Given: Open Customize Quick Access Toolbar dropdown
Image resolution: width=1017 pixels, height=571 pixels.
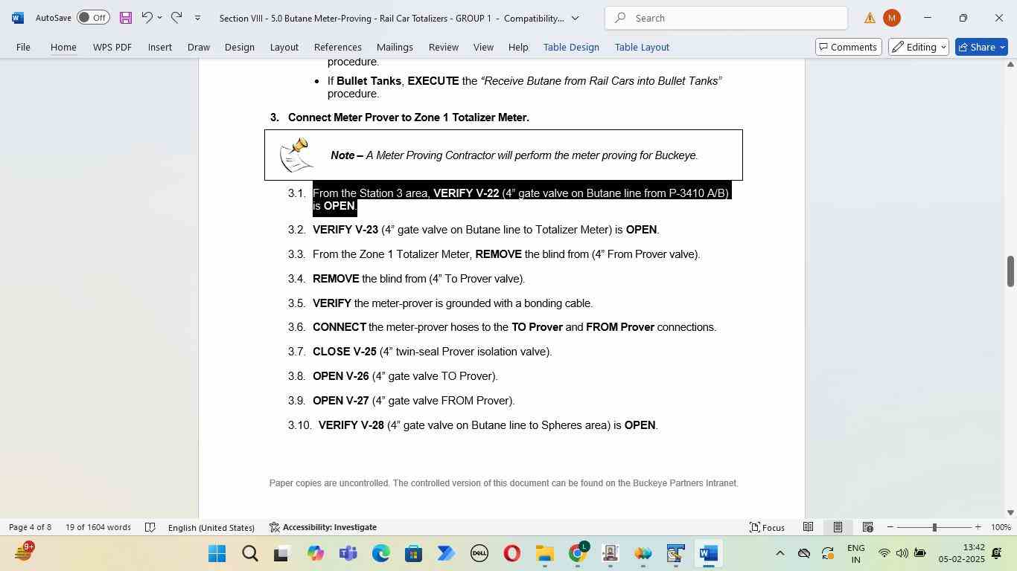Looking at the screenshot, I should click(x=197, y=18).
